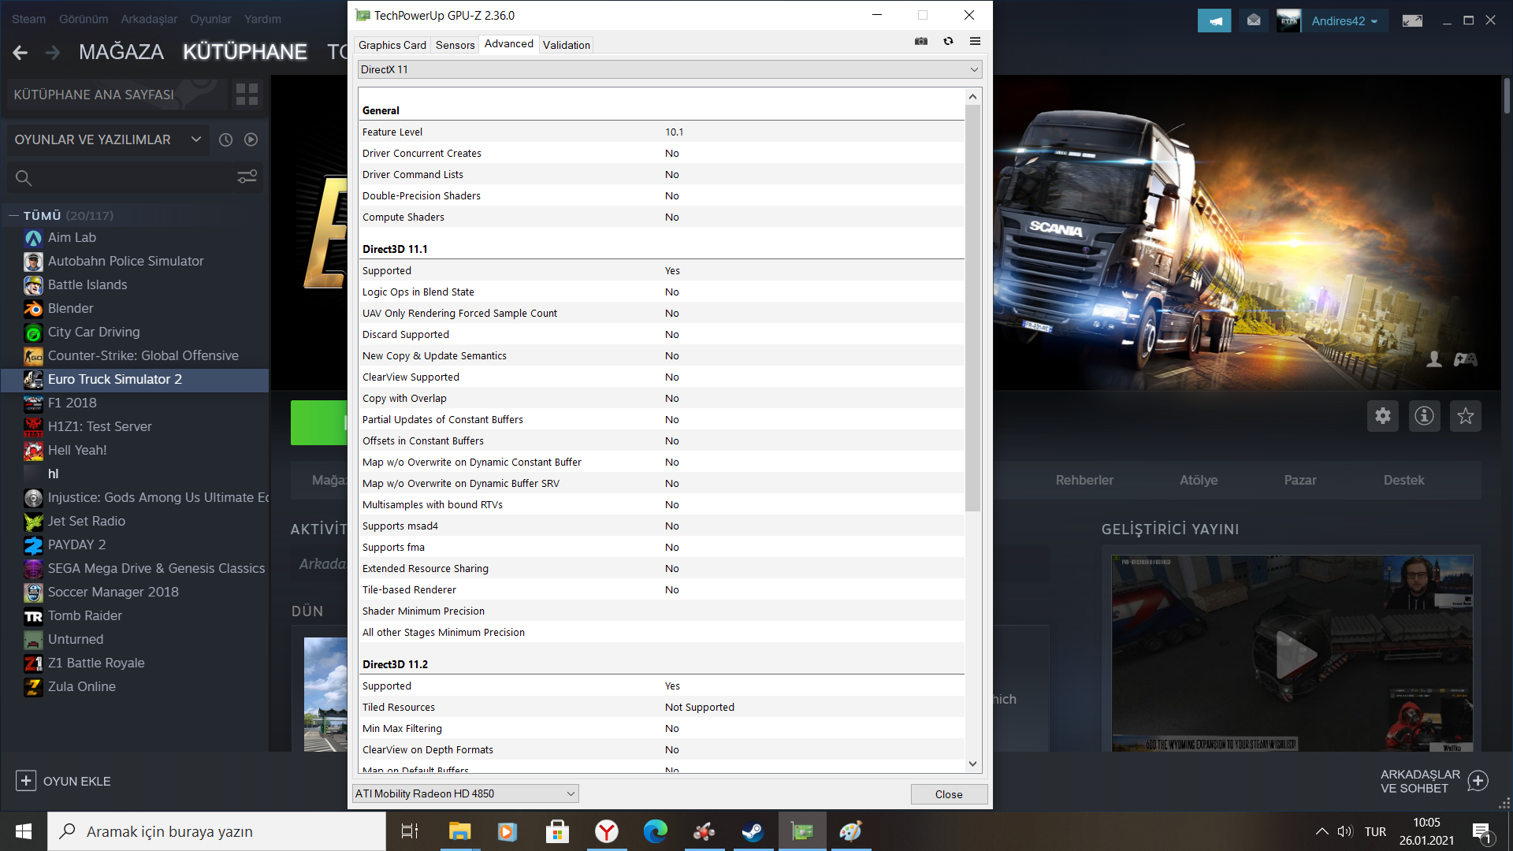
Task: Open Steam taskbar icon
Action: [x=753, y=831]
